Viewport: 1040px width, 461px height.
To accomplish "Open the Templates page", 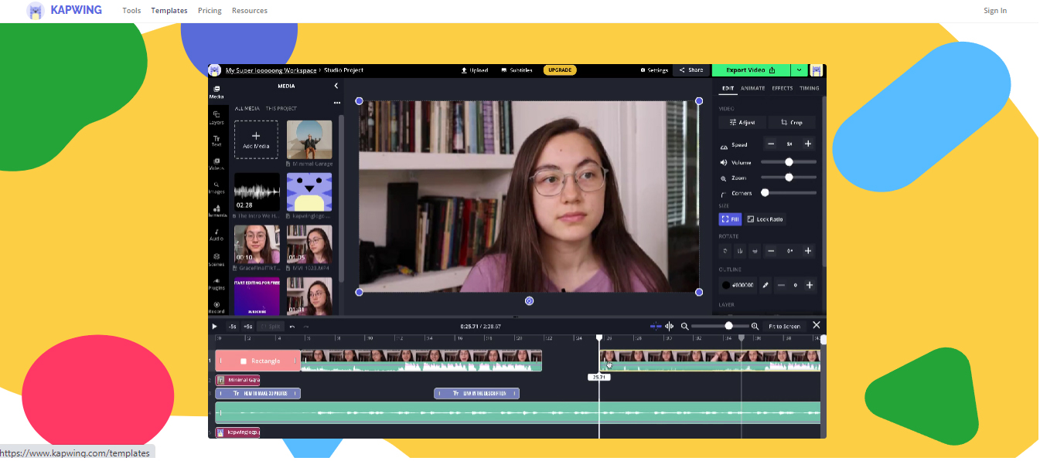I will (x=169, y=11).
